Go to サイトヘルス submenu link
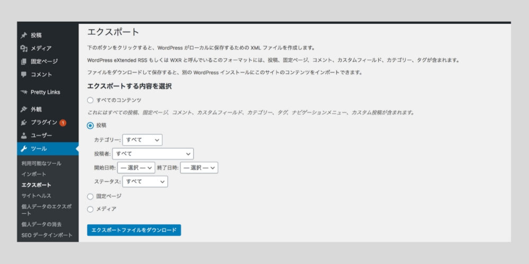 [36, 196]
